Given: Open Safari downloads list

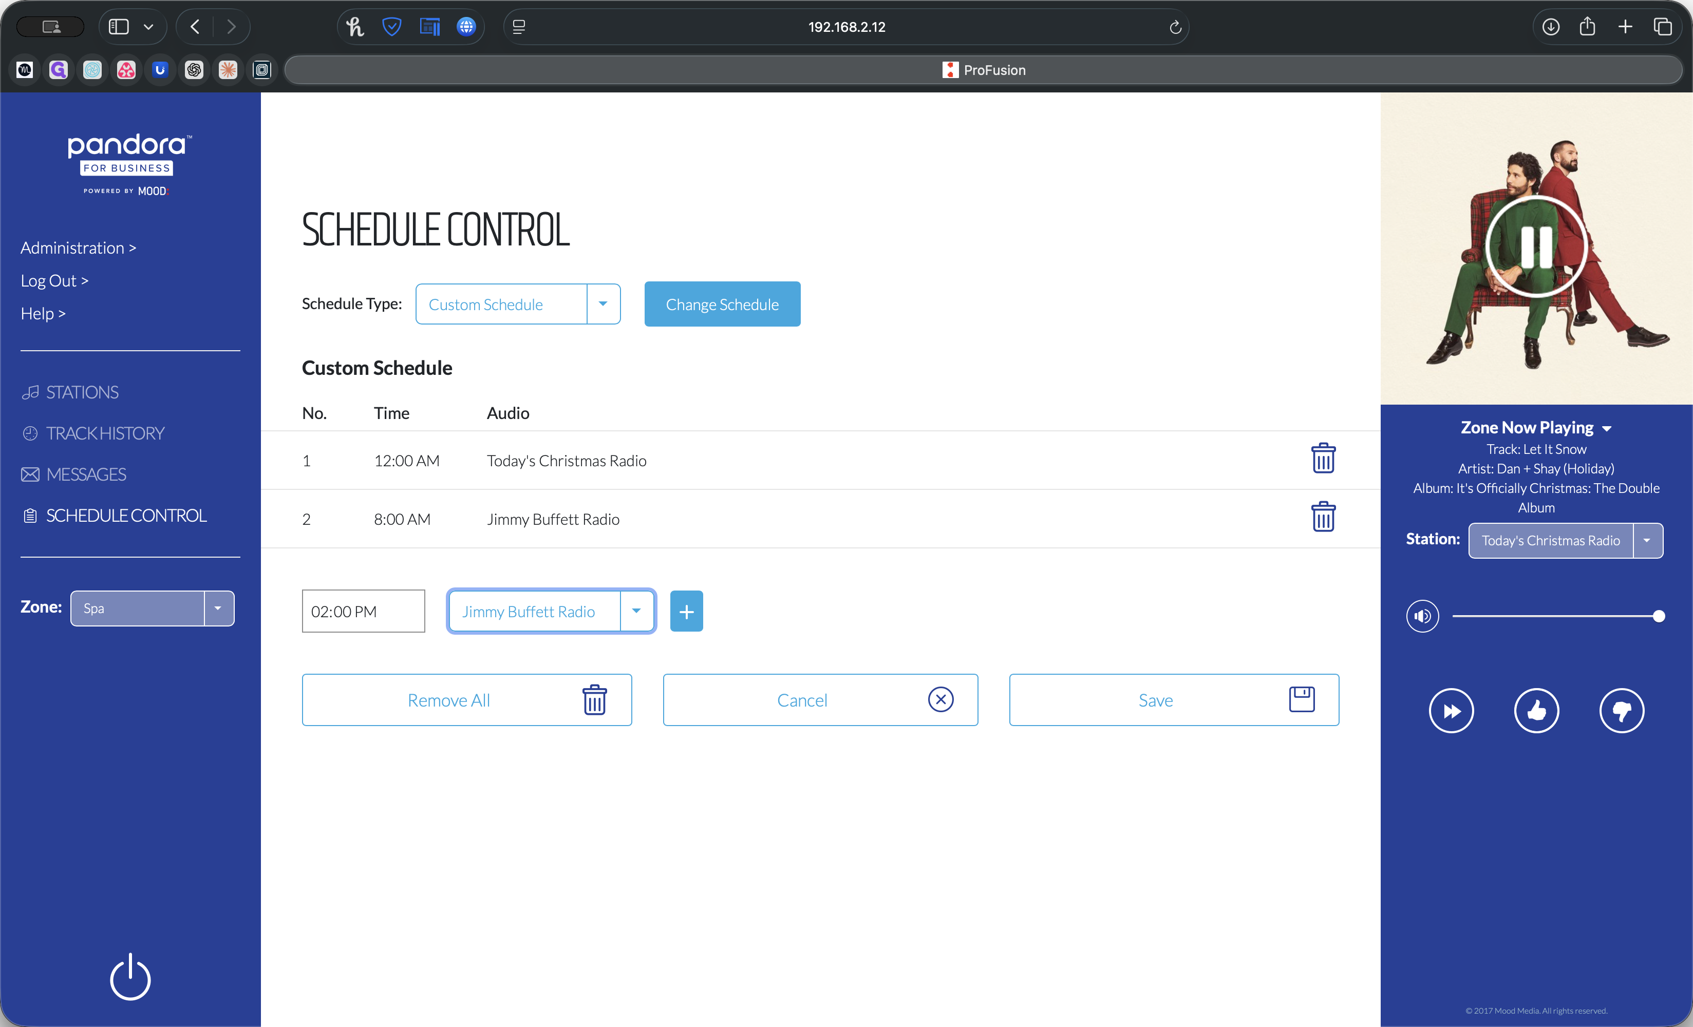Looking at the screenshot, I should 1550,27.
